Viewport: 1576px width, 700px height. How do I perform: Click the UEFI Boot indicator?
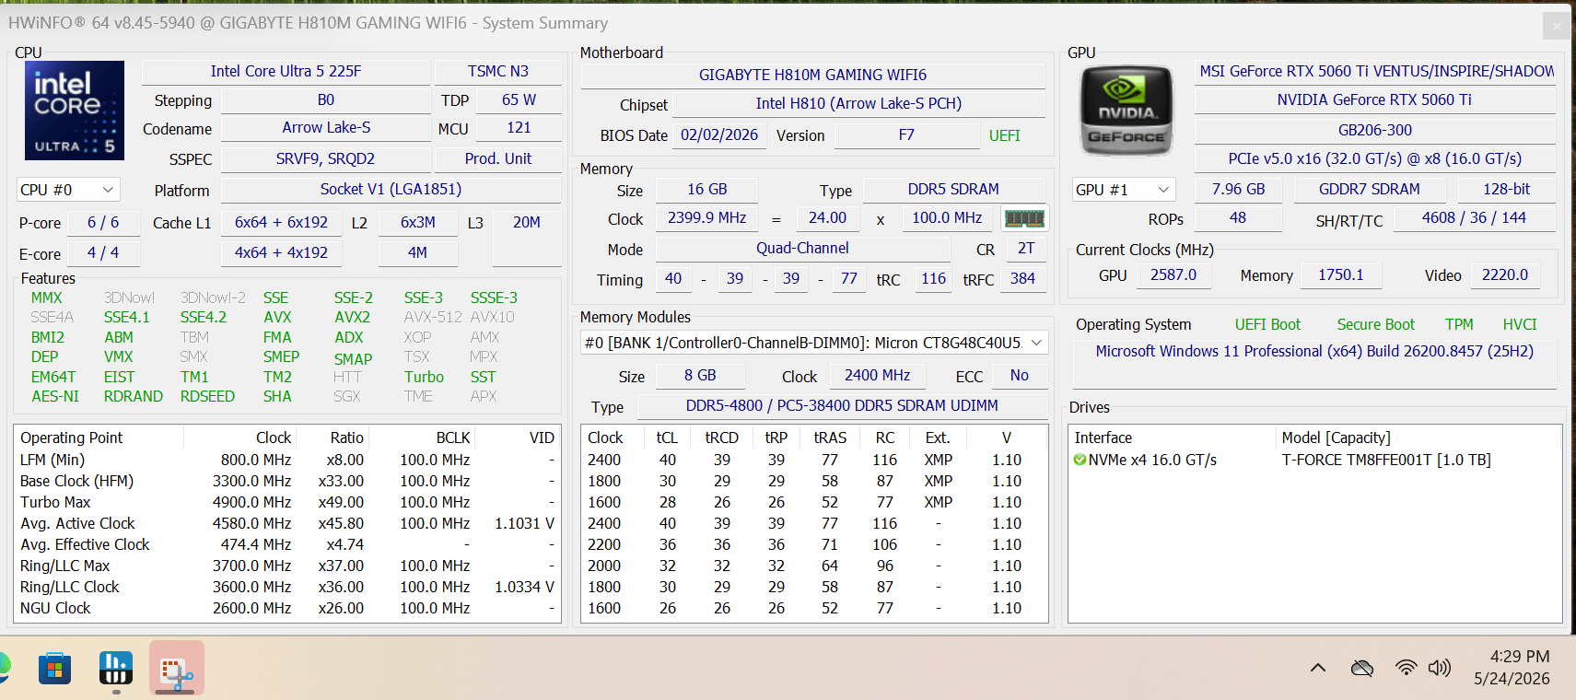pos(1267,324)
